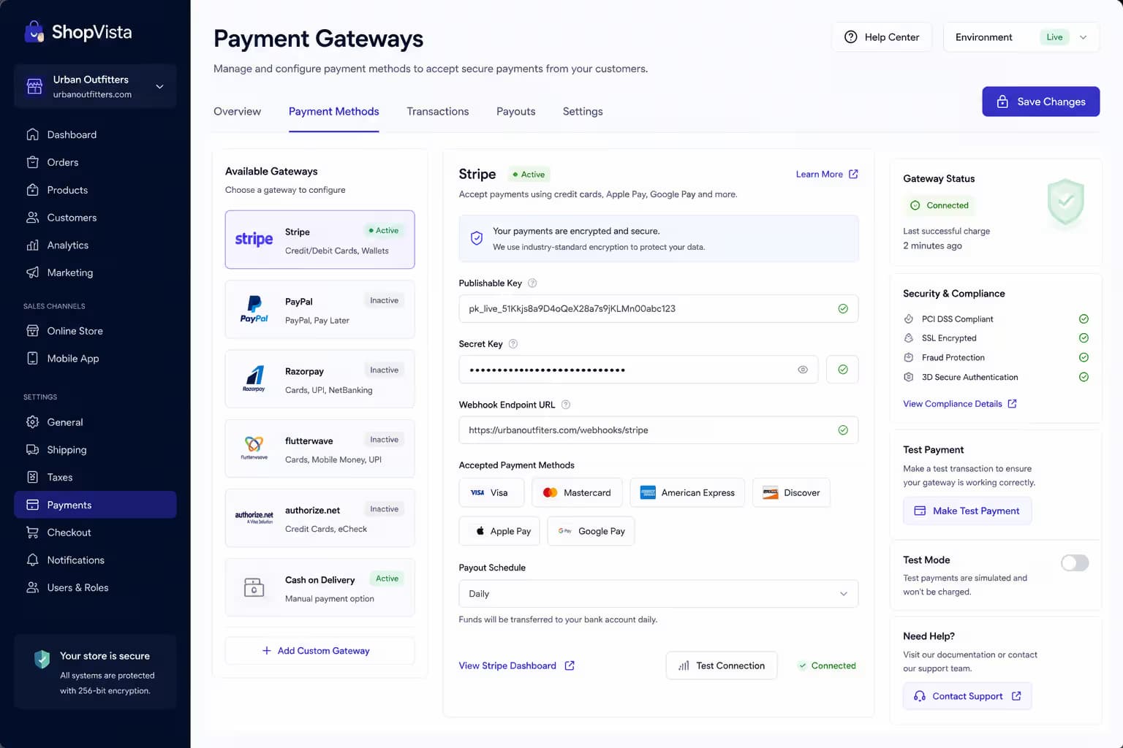Open the Help Center
This screenshot has height=748, width=1123.
pos(881,37)
